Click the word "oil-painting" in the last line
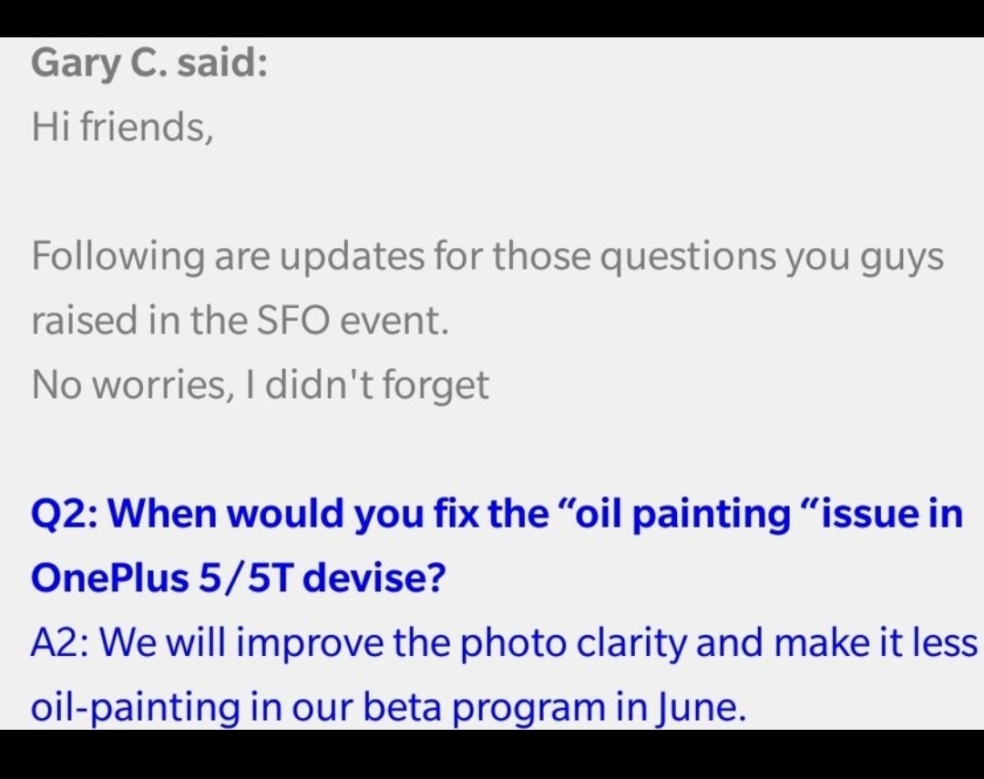984x779 pixels. pos(136,707)
